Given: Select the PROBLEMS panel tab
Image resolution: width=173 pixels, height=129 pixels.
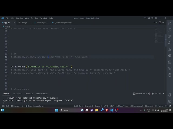Looking at the screenshot, I should pyautogui.click(x=29, y=94).
